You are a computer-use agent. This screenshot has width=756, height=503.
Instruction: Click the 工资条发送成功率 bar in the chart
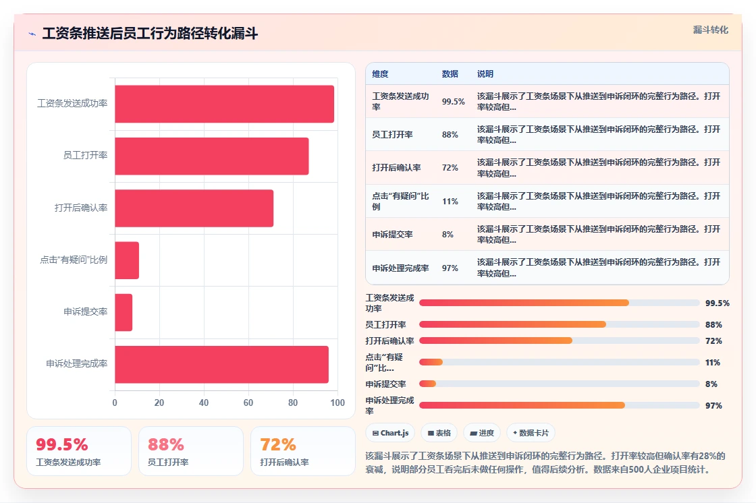coord(224,104)
